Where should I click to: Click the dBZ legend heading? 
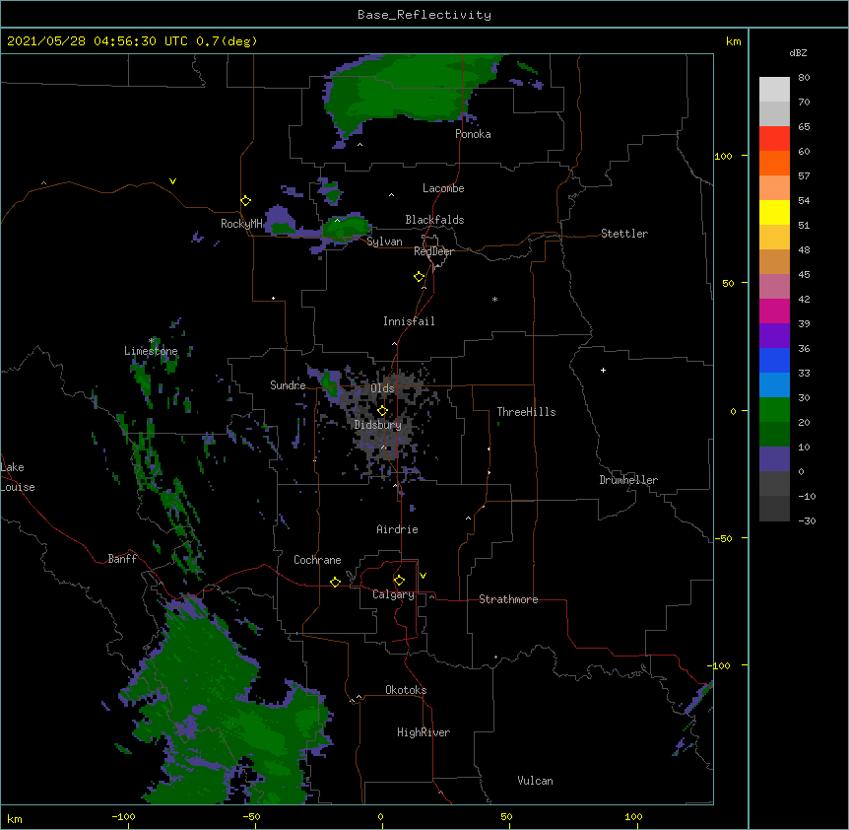pyautogui.click(x=798, y=53)
